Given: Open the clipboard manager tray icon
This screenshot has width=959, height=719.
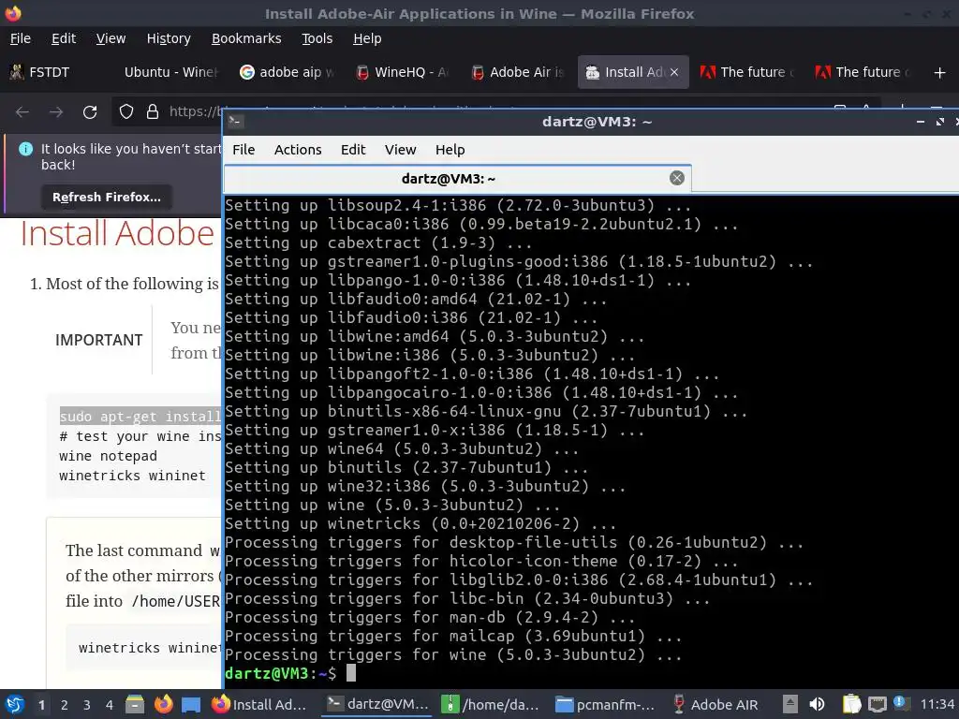Looking at the screenshot, I should [x=850, y=704].
